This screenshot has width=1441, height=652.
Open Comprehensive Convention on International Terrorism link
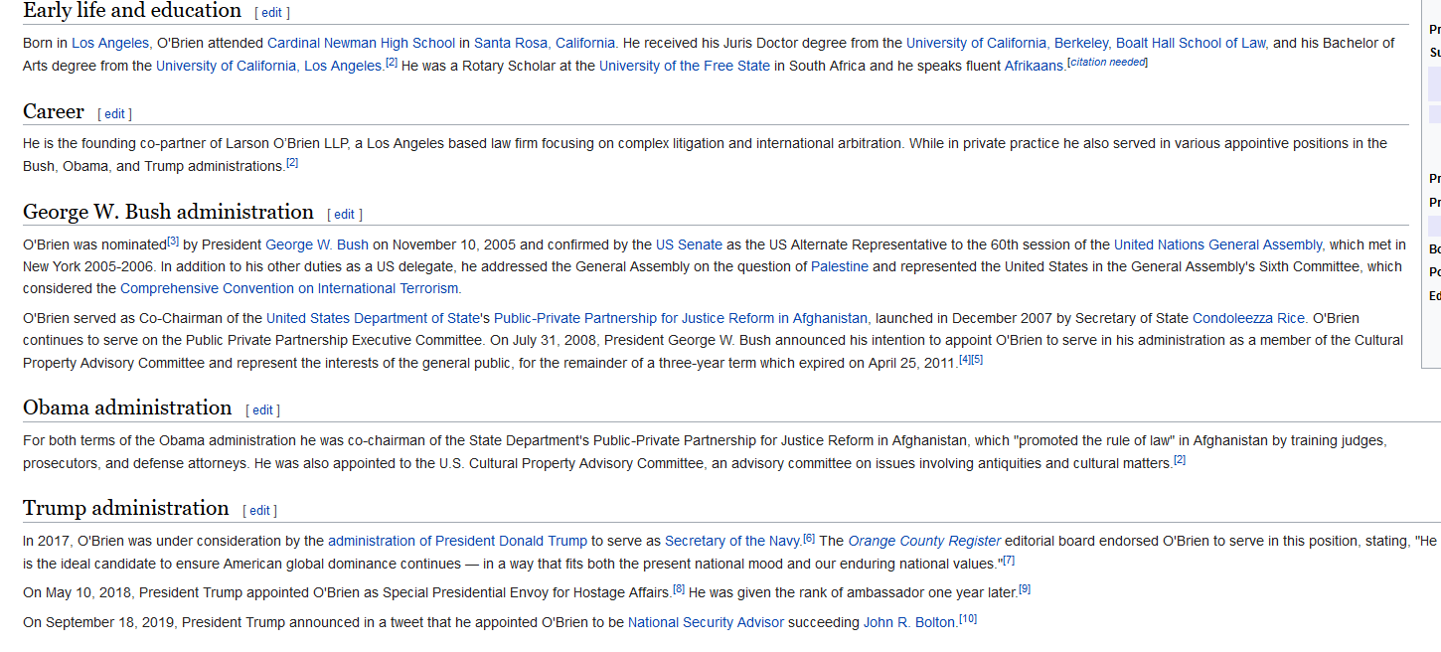[x=289, y=288]
